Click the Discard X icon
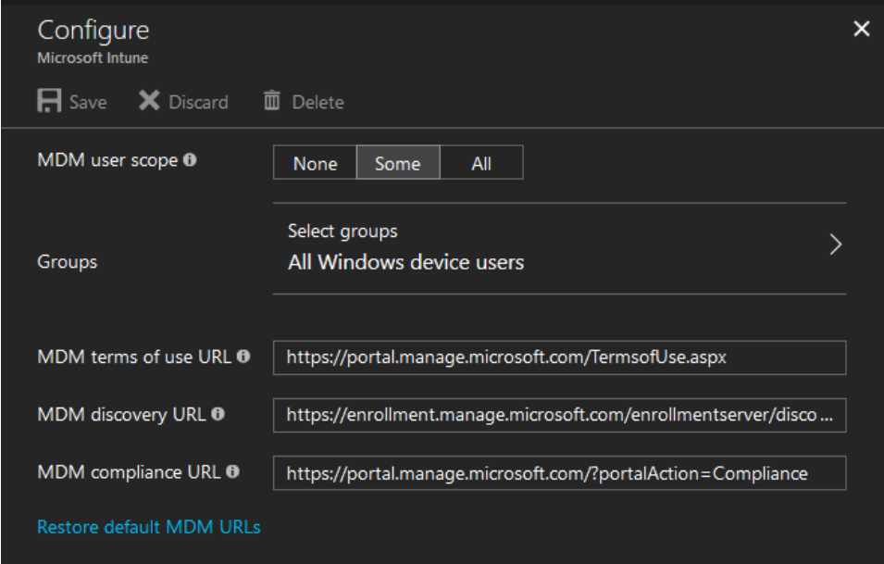The image size is (884, 564). point(149,101)
